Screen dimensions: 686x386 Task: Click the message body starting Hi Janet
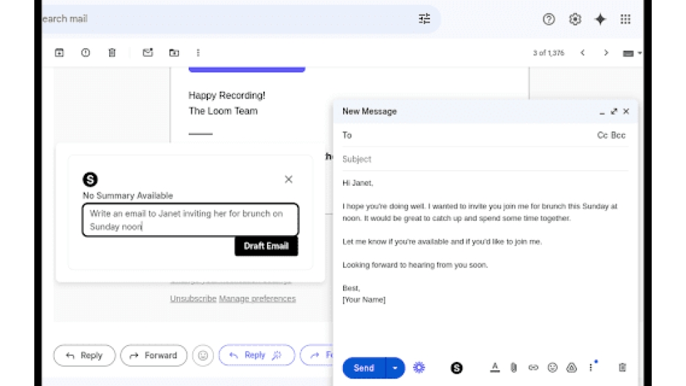tap(485, 241)
